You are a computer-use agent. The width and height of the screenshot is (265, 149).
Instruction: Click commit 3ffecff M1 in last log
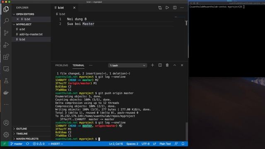coord(63,129)
